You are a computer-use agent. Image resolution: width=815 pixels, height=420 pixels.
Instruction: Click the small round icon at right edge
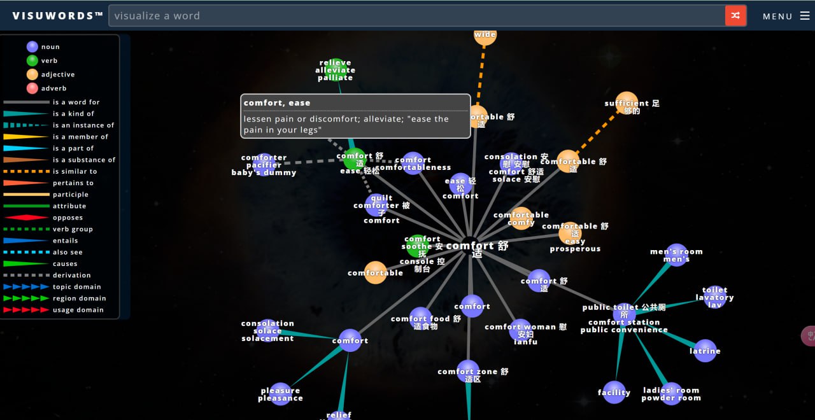[808, 335]
